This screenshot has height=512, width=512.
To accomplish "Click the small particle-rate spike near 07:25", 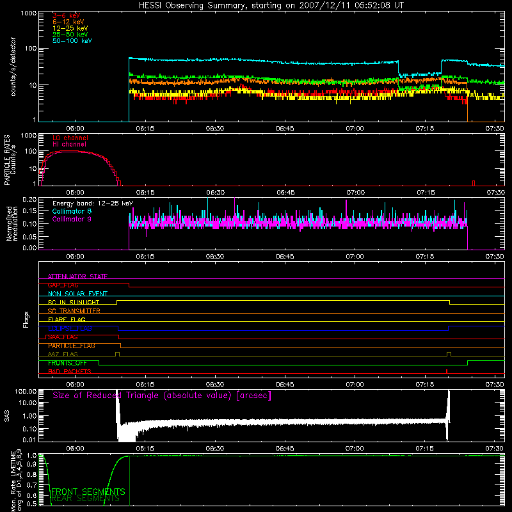I will coord(474,183).
